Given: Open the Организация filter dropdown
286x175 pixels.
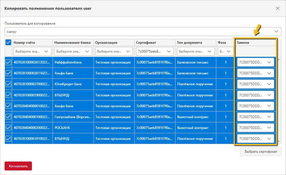Looking at the screenshot, I should (x=114, y=51).
